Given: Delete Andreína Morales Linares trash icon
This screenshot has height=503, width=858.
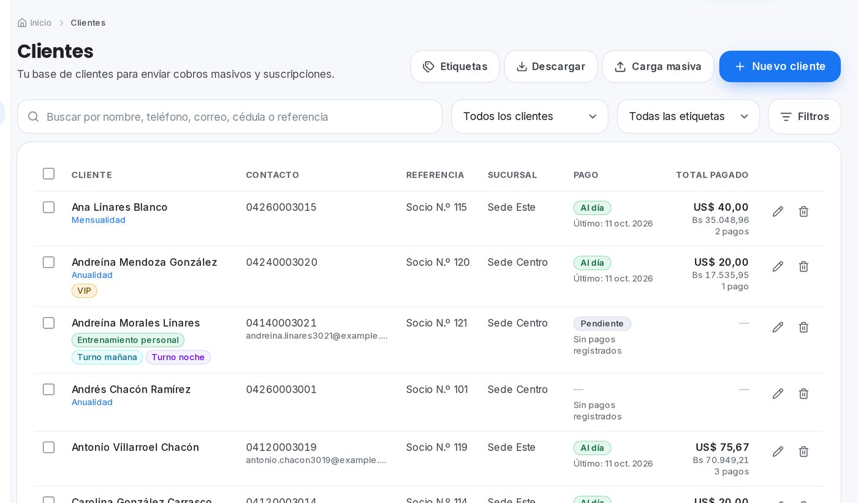Looking at the screenshot, I should (803, 327).
